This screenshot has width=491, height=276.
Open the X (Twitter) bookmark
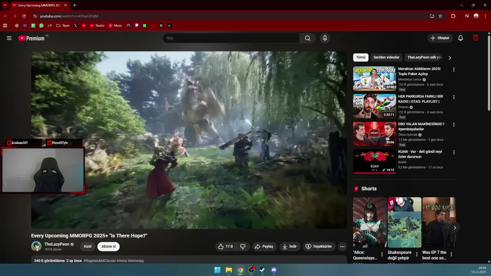coord(76,26)
